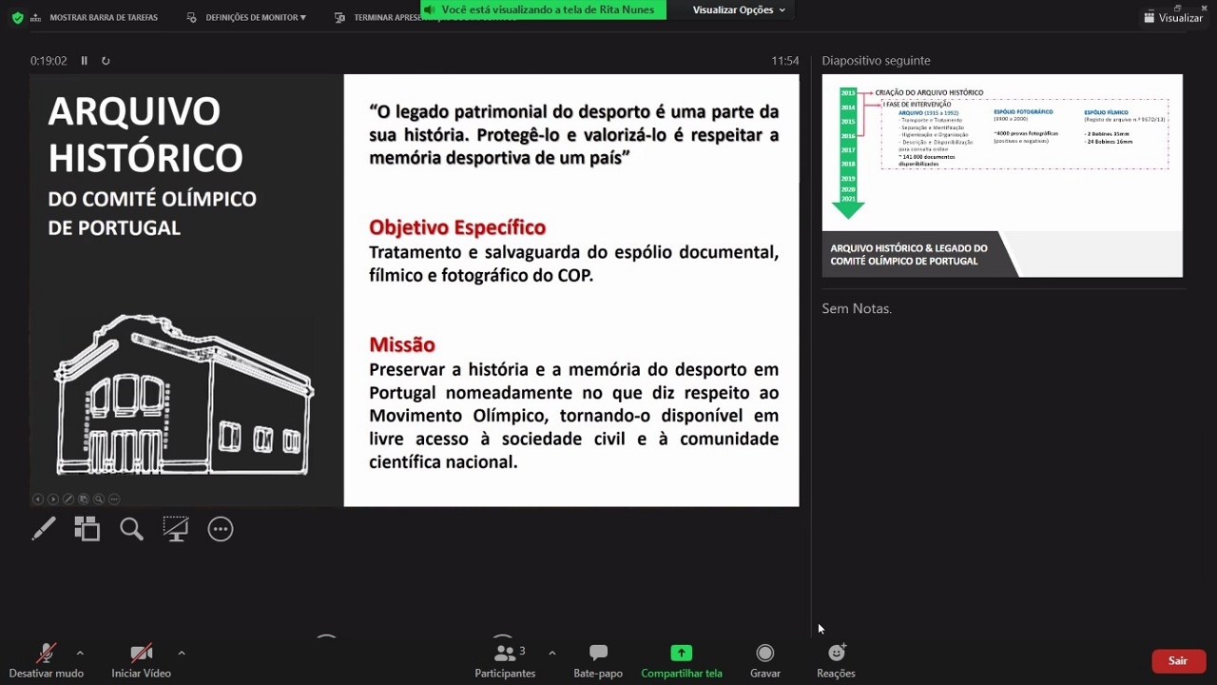Viewport: 1217px width, 685px height.
Task: Click the Objetivo Específico heading on the slide
Action: point(457,227)
